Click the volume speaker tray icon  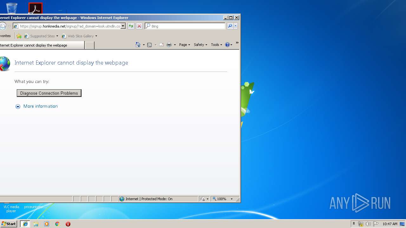pyautogui.click(x=368, y=224)
